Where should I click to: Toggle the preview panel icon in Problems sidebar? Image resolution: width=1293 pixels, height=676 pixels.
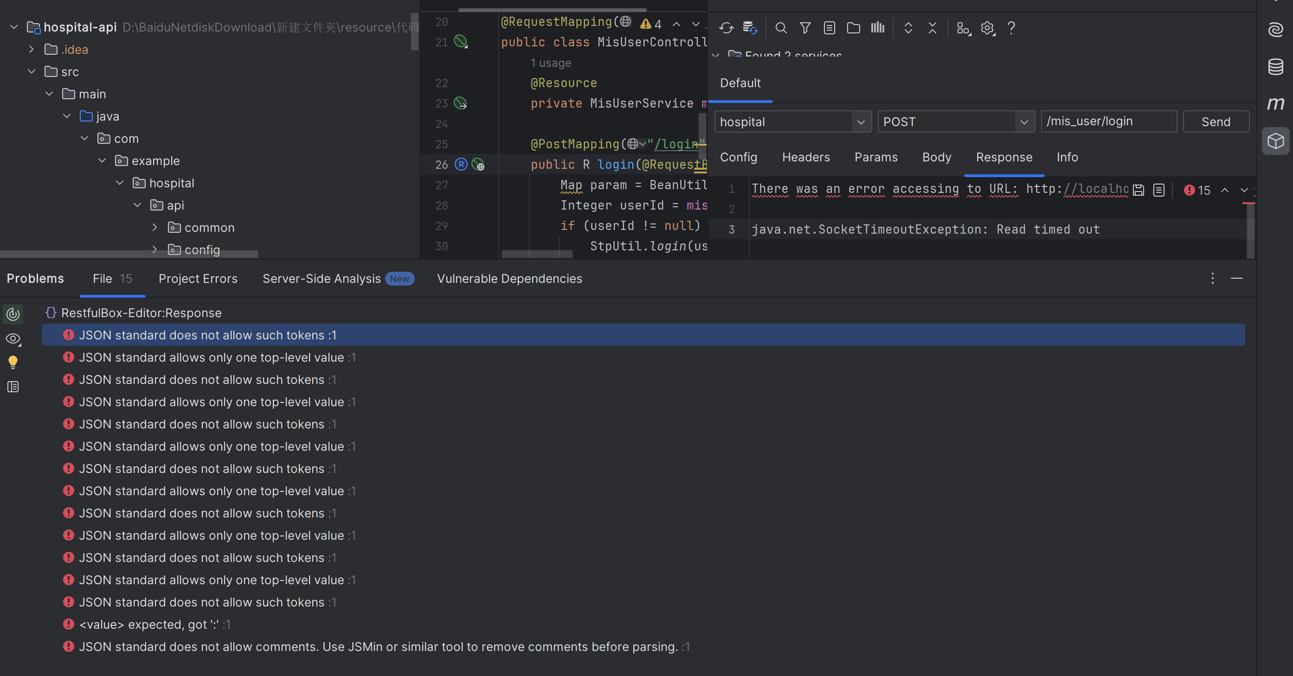point(13,387)
